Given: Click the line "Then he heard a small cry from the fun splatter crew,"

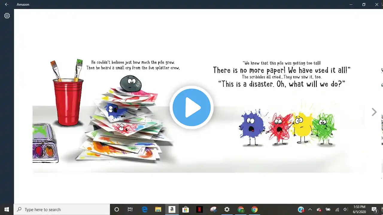Looking at the screenshot, I should coord(133,68).
